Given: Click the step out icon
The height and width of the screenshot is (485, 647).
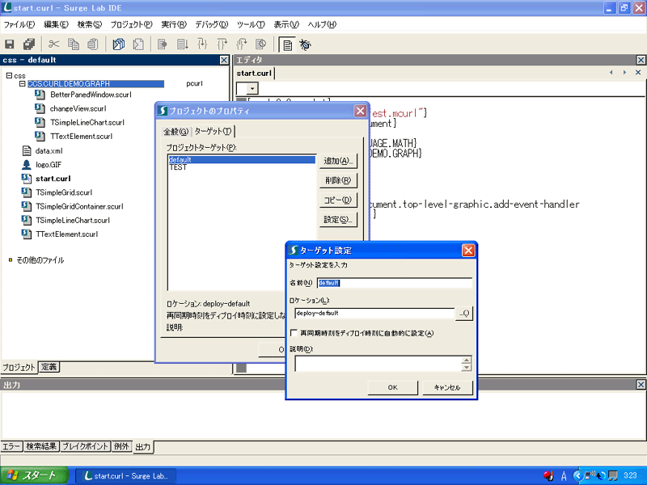Looking at the screenshot, I should pos(241,44).
